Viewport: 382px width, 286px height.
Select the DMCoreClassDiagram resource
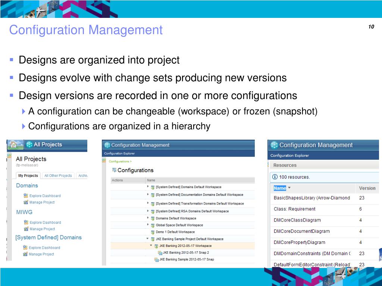tap(297, 220)
